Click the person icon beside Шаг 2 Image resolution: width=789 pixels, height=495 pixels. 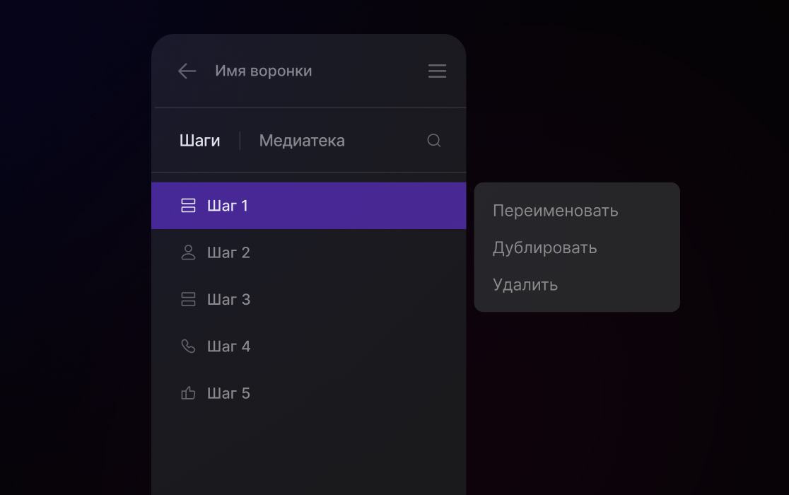point(188,252)
